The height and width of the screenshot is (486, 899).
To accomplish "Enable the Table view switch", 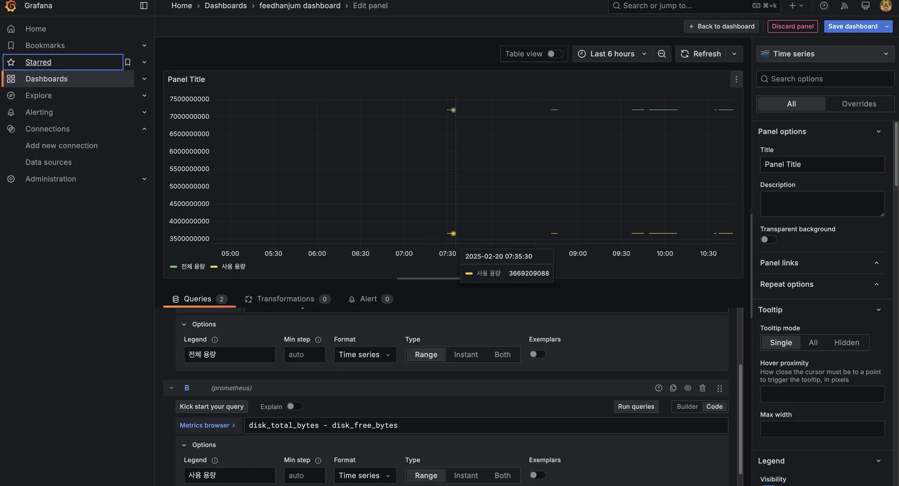I will [554, 54].
